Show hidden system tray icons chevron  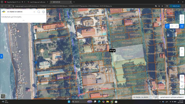(x=160, y=102)
